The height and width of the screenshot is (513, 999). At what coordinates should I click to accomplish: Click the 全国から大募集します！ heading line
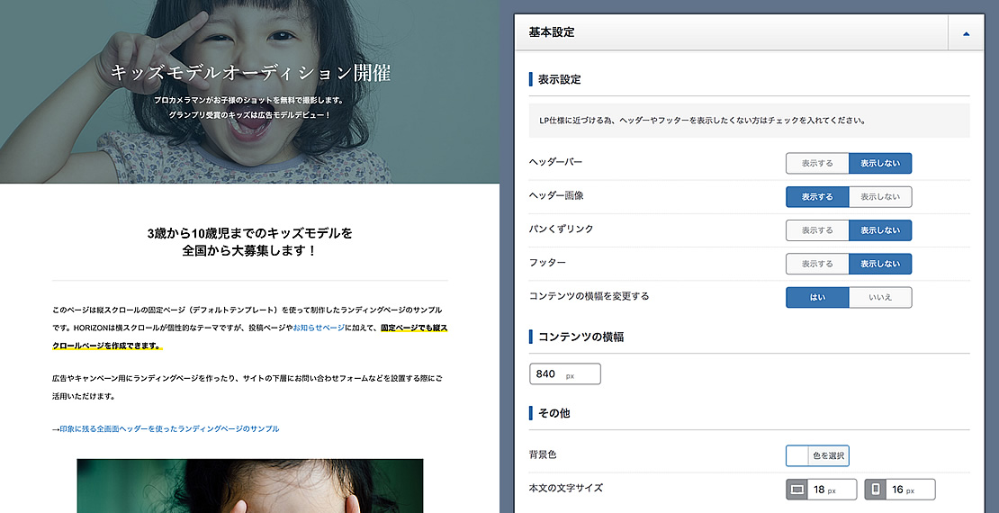pos(250,250)
